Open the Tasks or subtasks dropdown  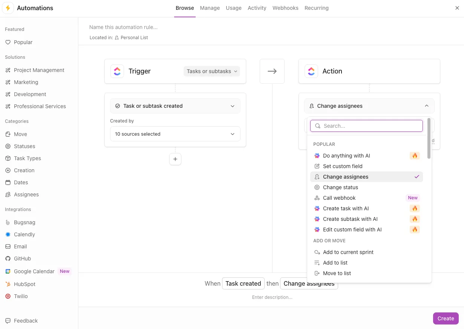point(212,71)
